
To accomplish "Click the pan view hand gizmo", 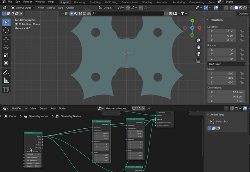I will click(x=198, y=47).
